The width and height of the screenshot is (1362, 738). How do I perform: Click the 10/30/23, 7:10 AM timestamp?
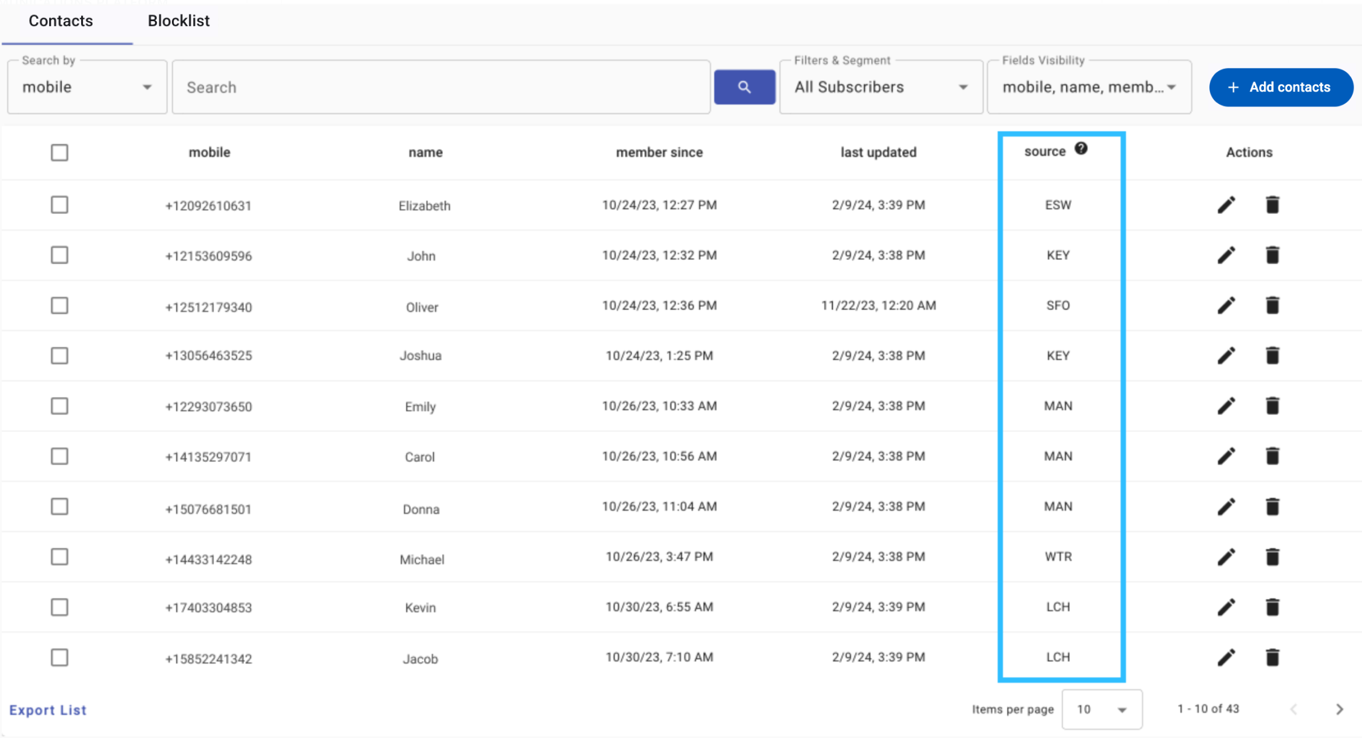point(659,657)
